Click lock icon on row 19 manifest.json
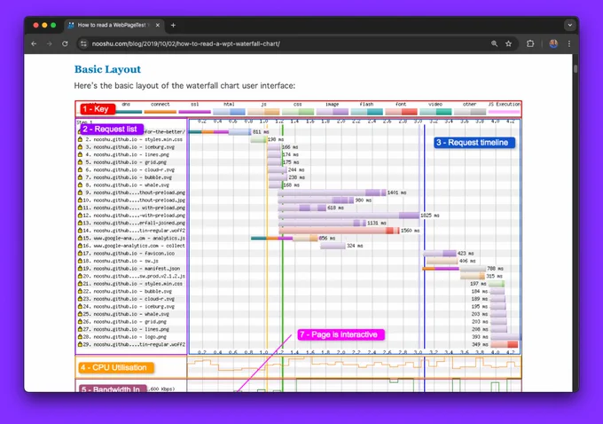The width and height of the screenshot is (603, 424). [x=80, y=269]
